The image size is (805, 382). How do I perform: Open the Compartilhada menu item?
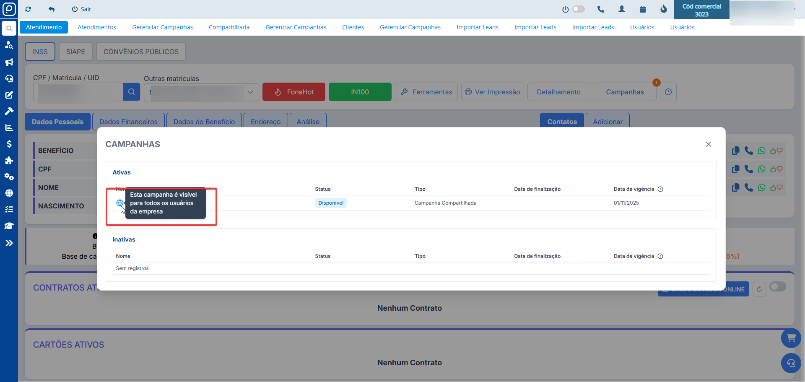coord(229,27)
